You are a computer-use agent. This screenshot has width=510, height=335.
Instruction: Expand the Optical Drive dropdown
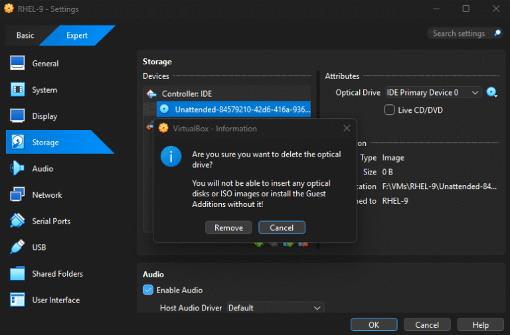coord(433,93)
